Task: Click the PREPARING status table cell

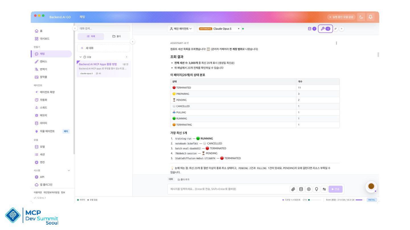Action: [233, 94]
